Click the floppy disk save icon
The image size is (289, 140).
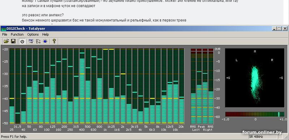coord(13,41)
